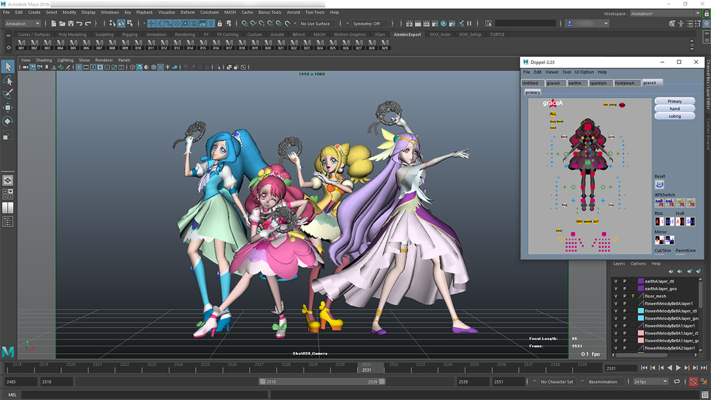Click LegL IK/FK switch icon
The image size is (711, 400).
690,203
